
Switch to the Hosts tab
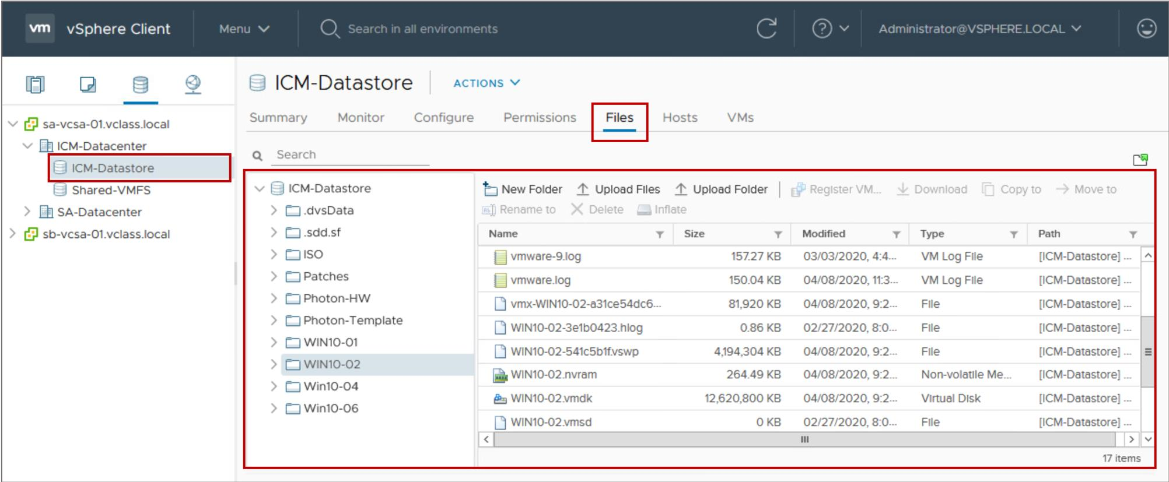pos(680,118)
